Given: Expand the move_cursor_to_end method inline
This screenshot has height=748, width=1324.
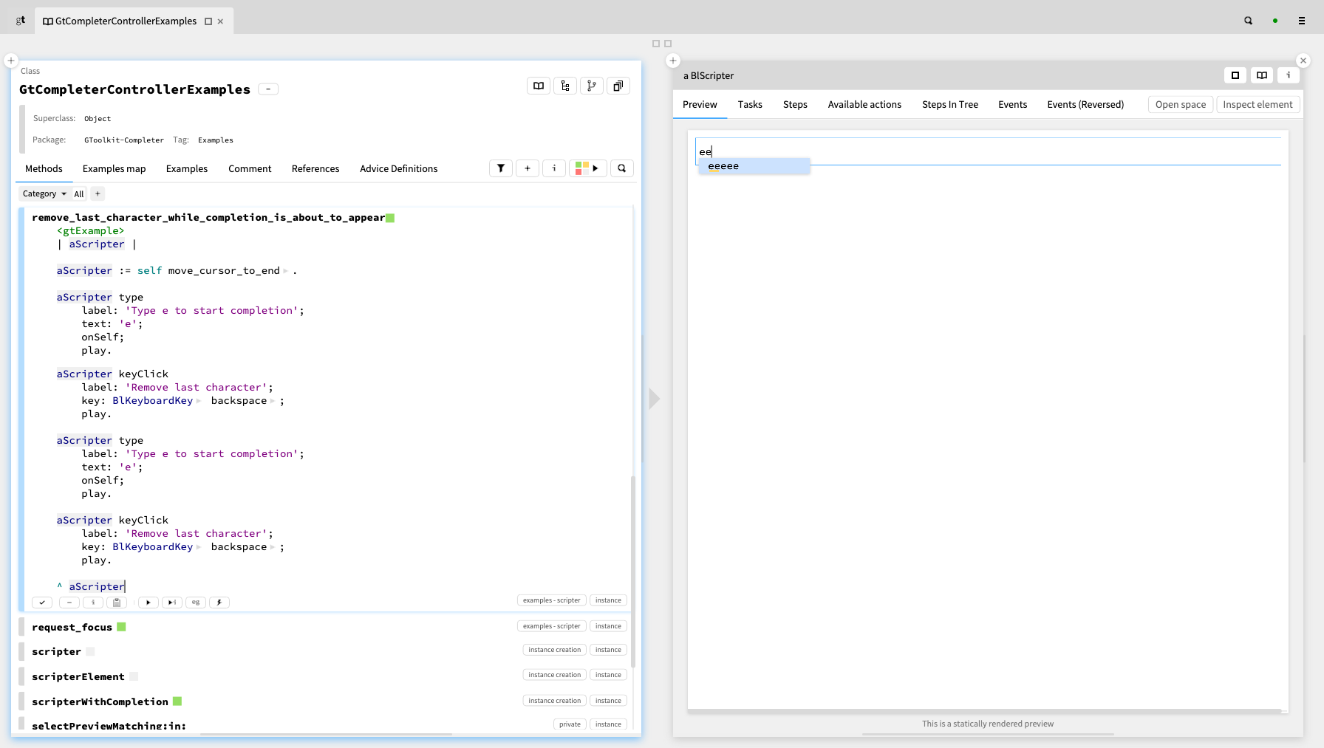Looking at the screenshot, I should 286,271.
